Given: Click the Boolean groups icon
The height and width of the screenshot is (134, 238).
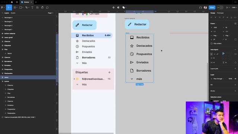Looking at the screenshot, I should click(123, 7).
